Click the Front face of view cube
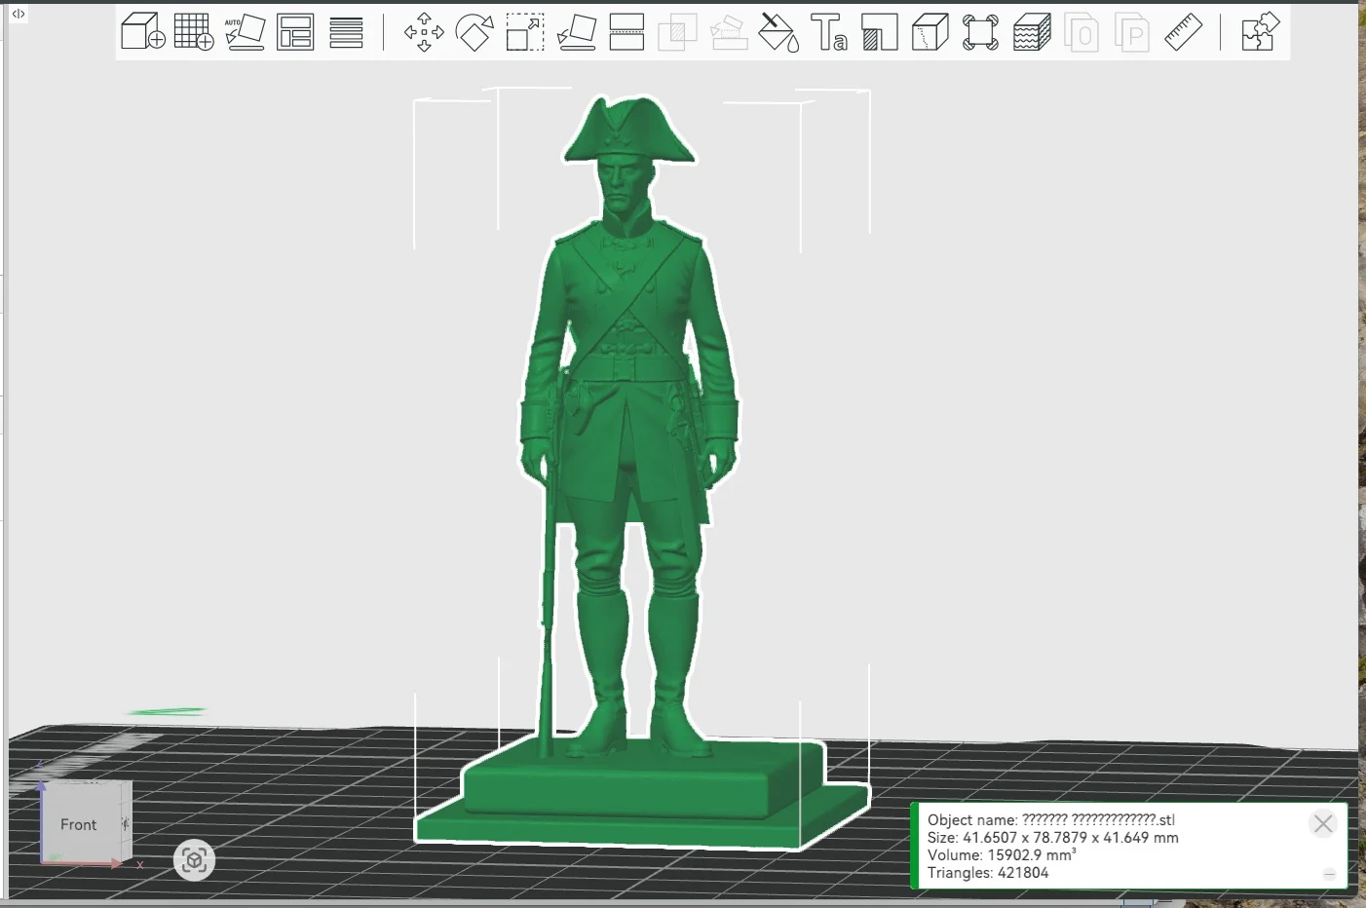 79,824
